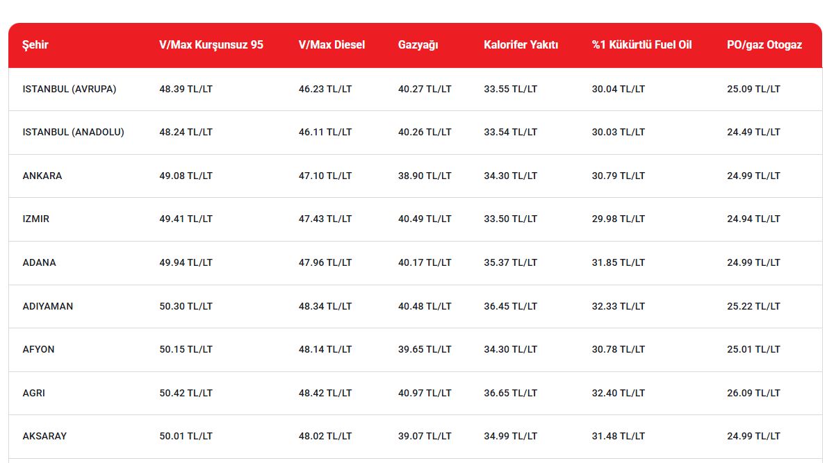The width and height of the screenshot is (827, 463).
Task: Click the 47.96 TL/LT Adana diesel price
Action: [x=325, y=262]
